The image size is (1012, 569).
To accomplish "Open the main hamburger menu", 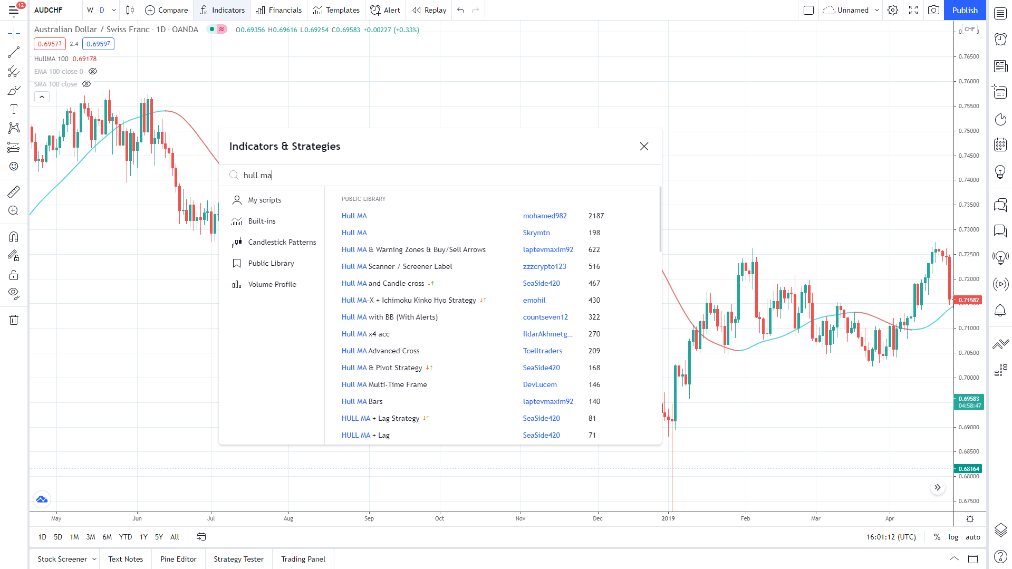I will pos(14,10).
